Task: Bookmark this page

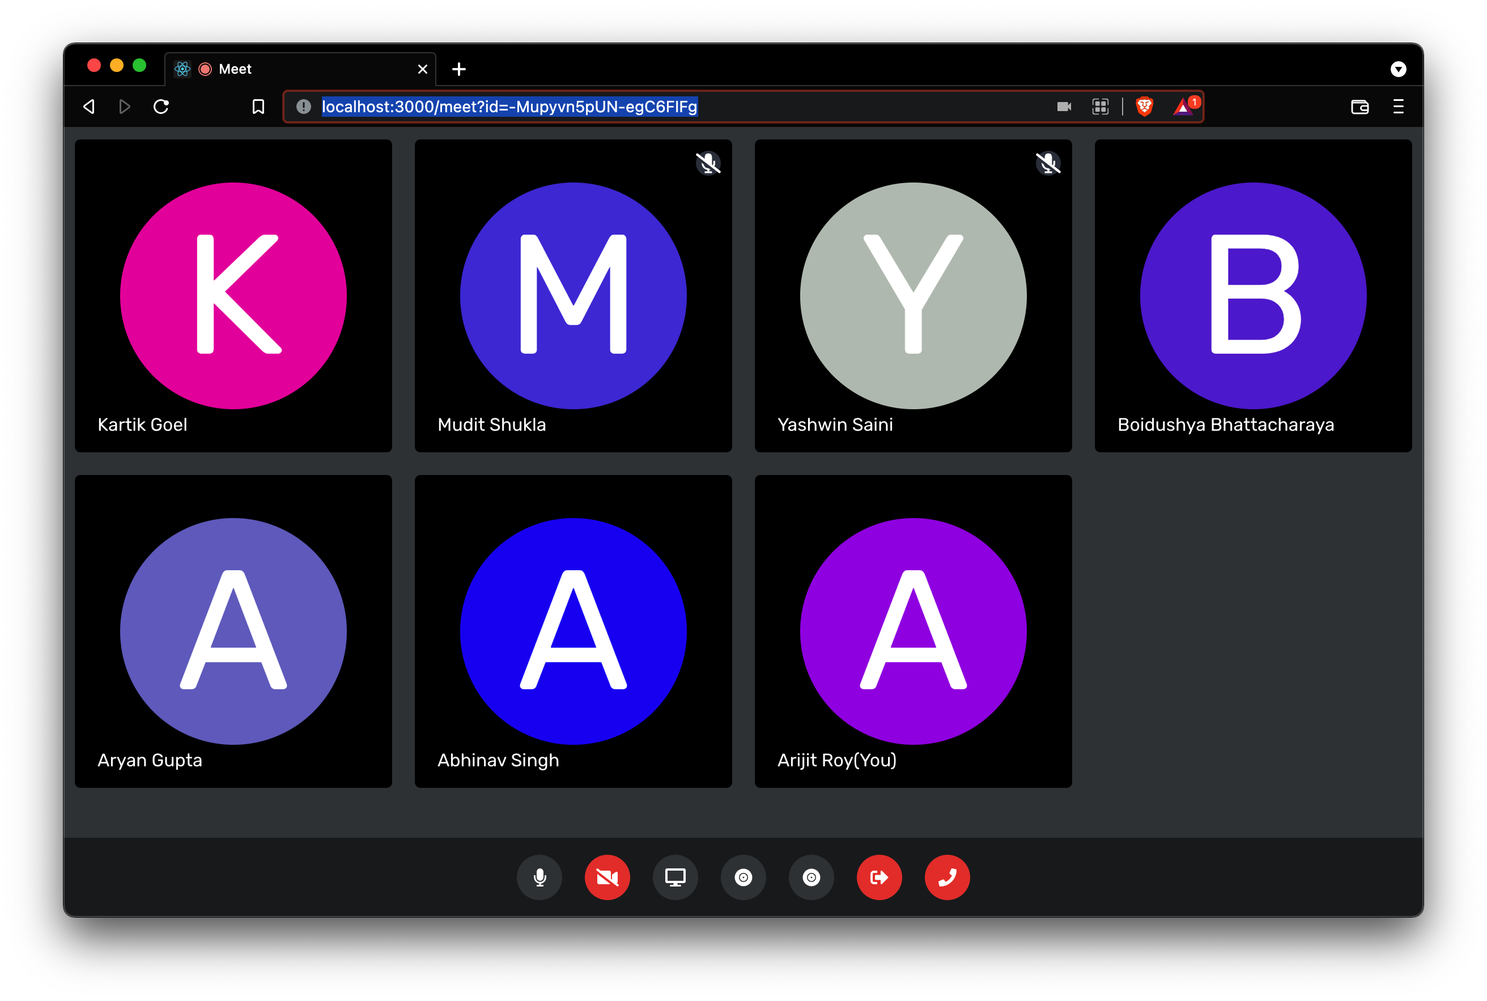Action: tap(258, 107)
